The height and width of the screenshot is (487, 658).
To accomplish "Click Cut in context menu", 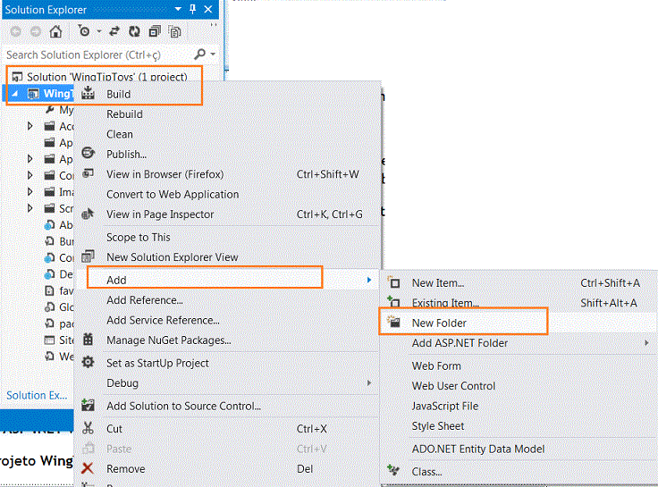I will [x=114, y=429].
